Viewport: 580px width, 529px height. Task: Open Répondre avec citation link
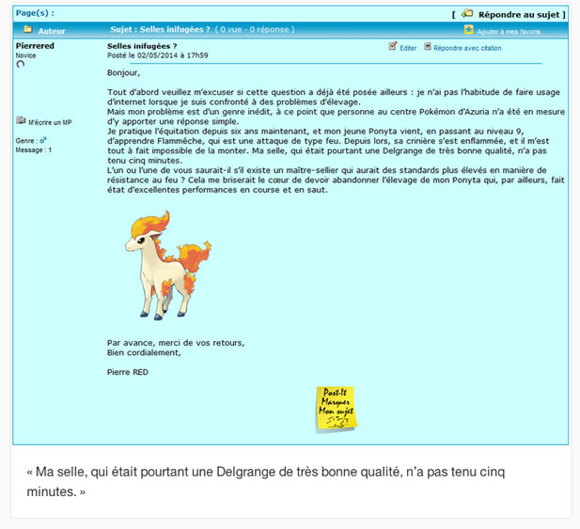point(467,48)
